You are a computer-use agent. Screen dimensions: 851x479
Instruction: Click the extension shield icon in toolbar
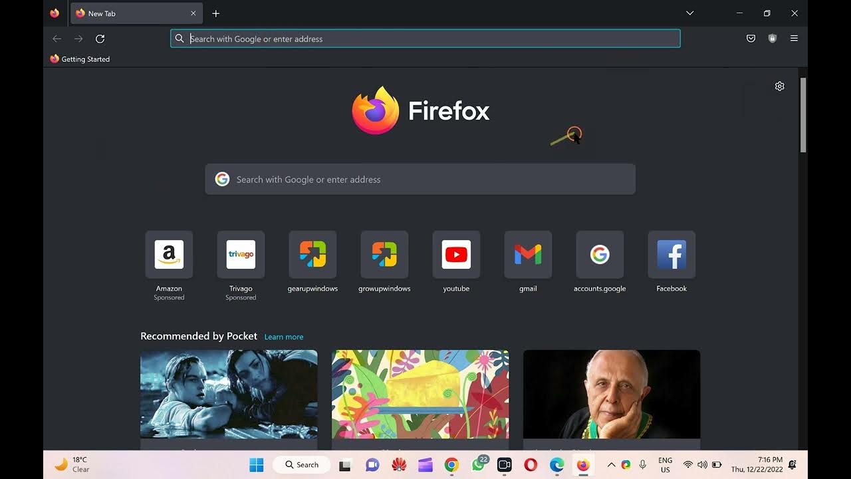click(772, 39)
